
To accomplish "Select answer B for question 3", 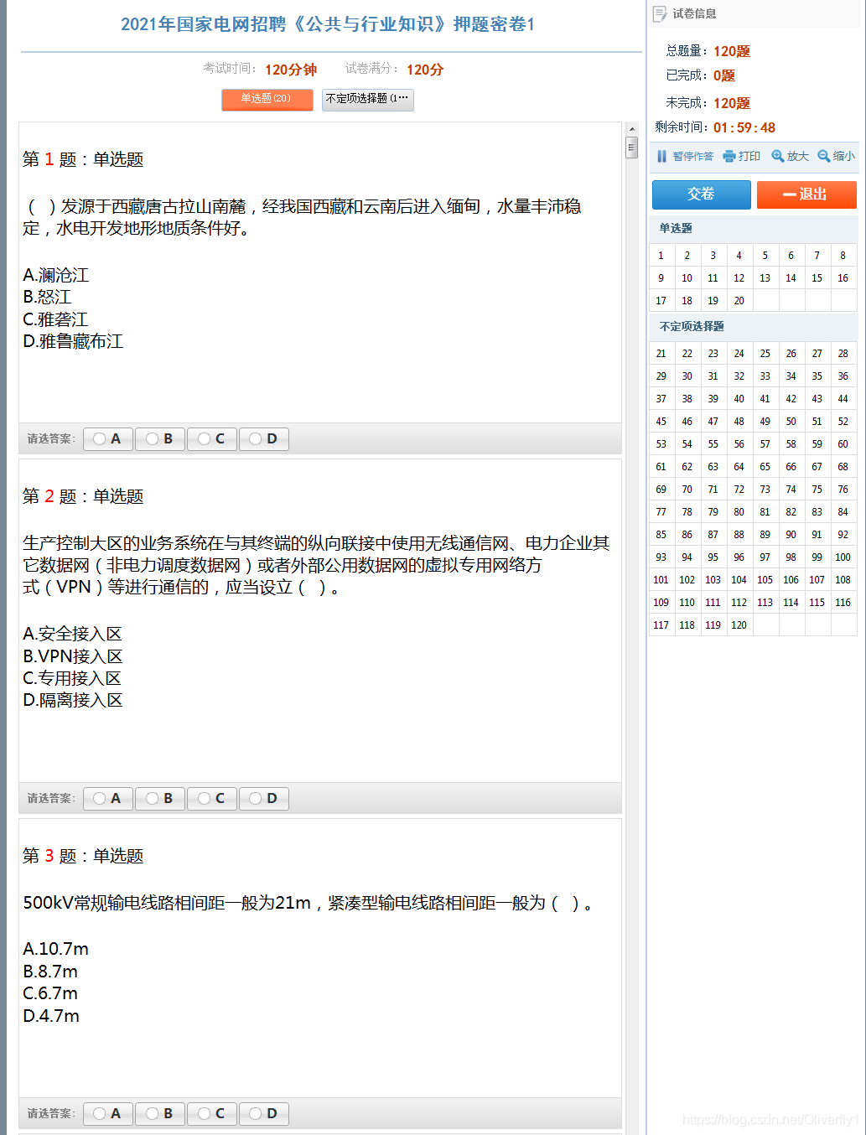I will pyautogui.click(x=160, y=1113).
